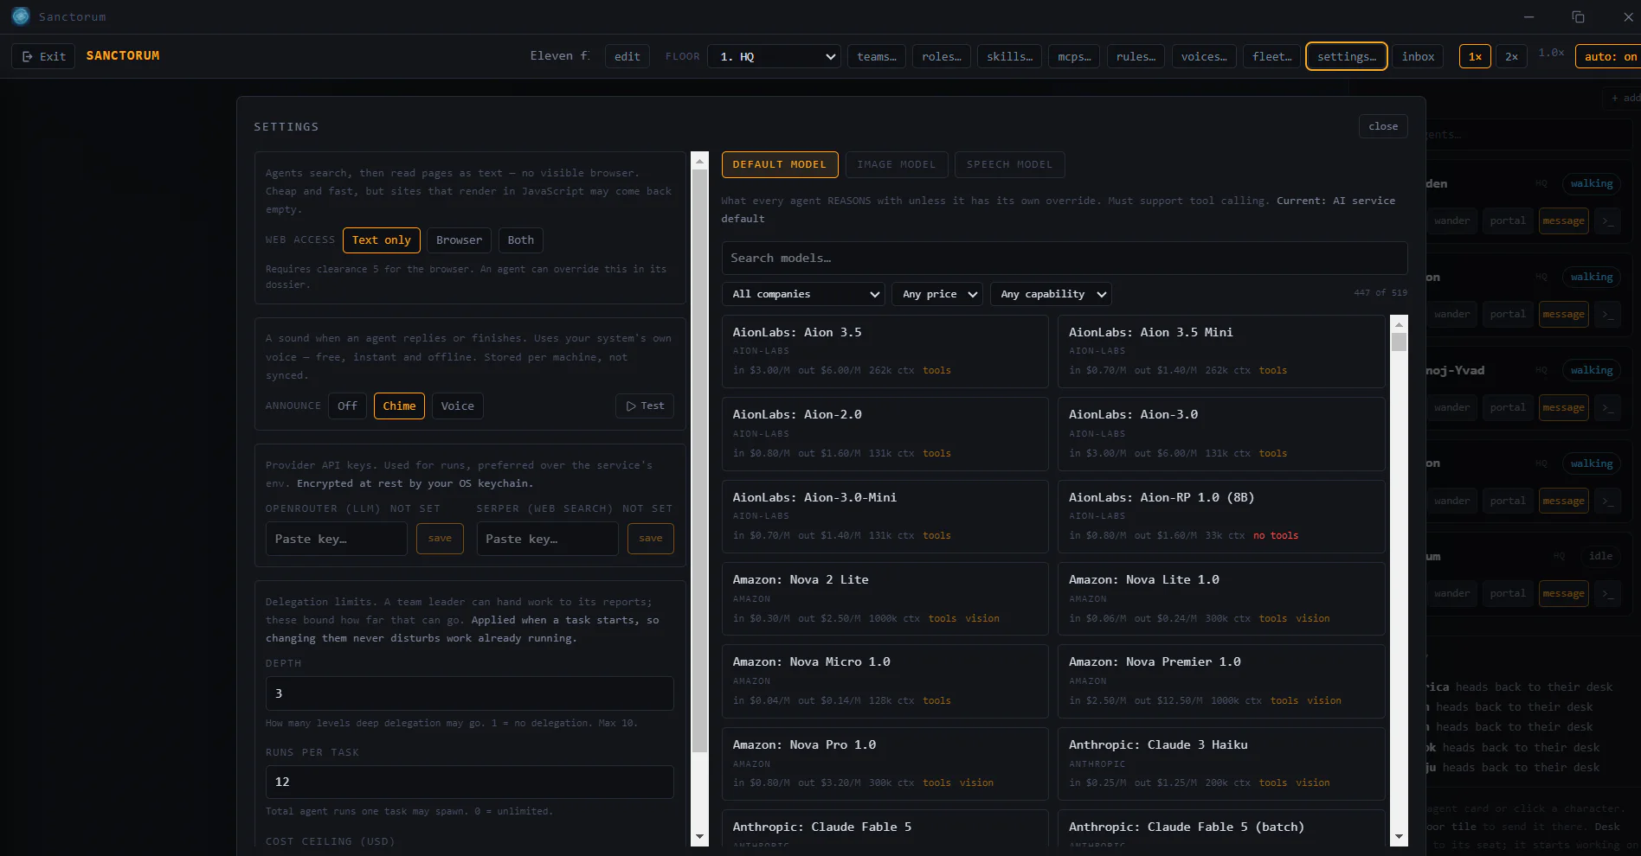Click the edit button
The height and width of the screenshot is (856, 1641).
click(x=627, y=56)
